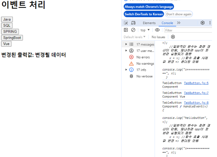Image resolution: width=217 pixels, height=157 pixels.
Task: Select the No verbose filter row
Action: pos(139,76)
